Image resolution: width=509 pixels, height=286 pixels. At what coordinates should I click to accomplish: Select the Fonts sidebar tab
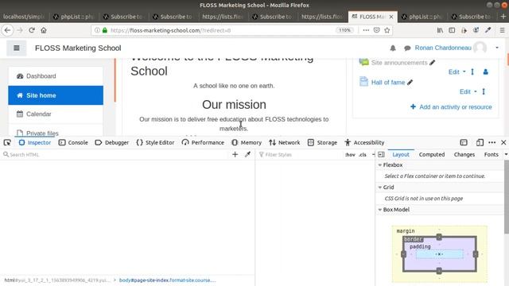(492, 155)
